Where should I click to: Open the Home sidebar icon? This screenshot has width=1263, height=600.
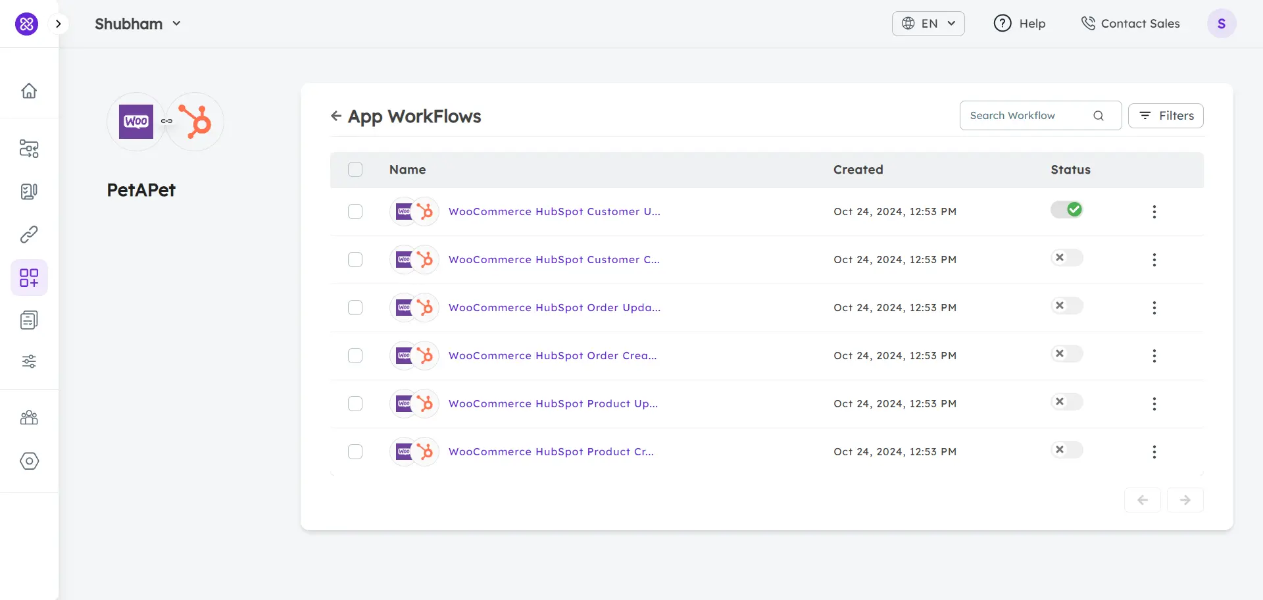[x=29, y=91]
